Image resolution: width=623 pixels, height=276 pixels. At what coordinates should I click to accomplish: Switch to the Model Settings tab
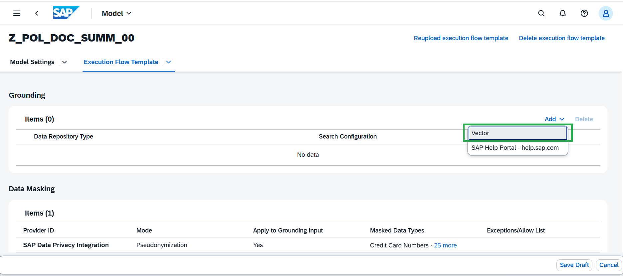(x=32, y=62)
